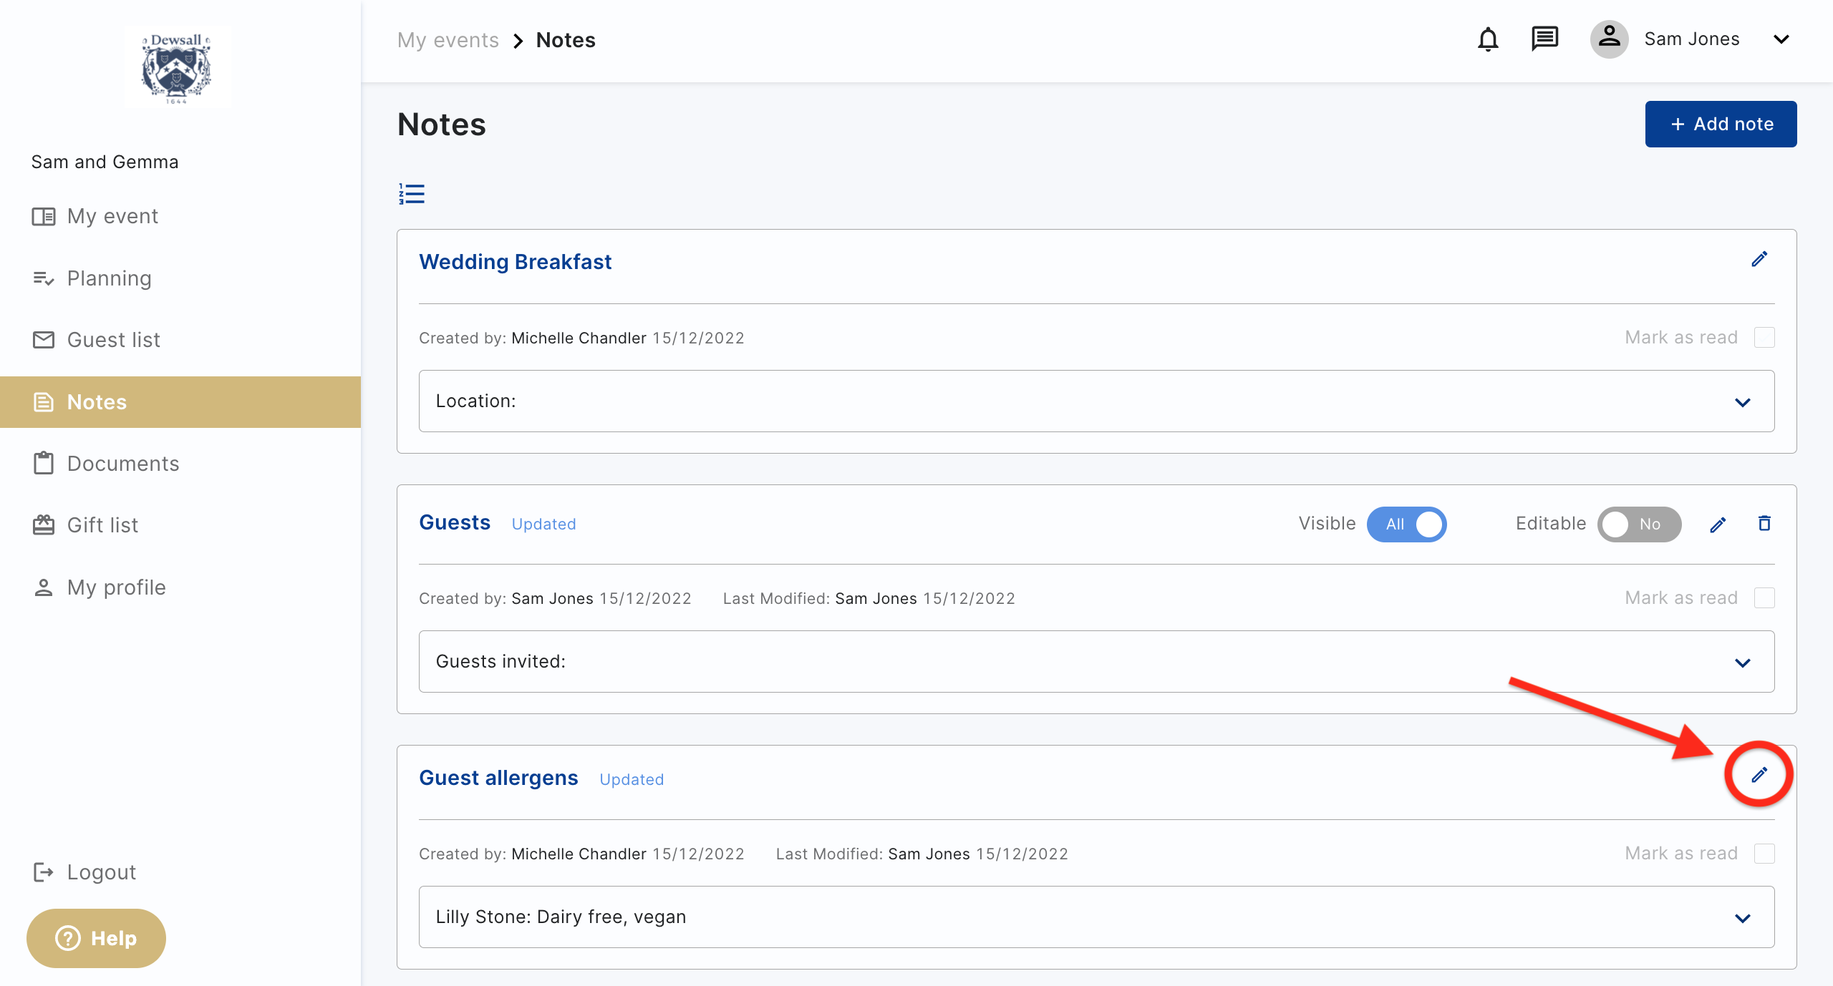Open the Wedding Breakfast note title
The height and width of the screenshot is (986, 1833).
point(515,262)
